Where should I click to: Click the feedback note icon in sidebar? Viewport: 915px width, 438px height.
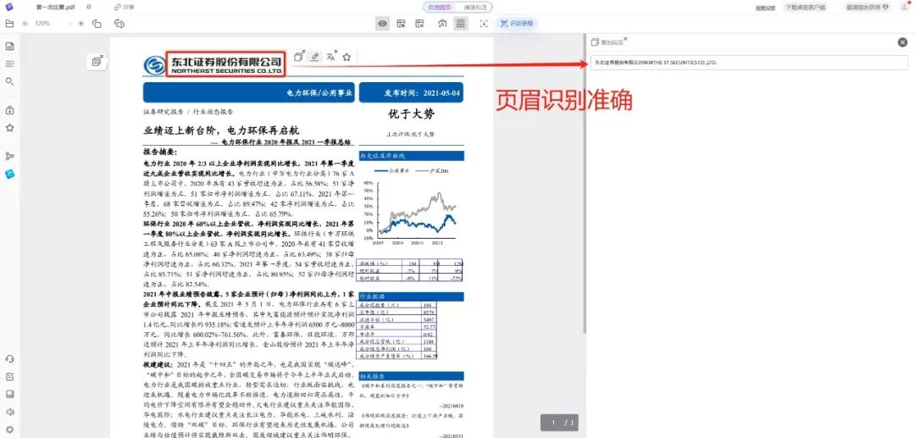pyautogui.click(x=9, y=376)
